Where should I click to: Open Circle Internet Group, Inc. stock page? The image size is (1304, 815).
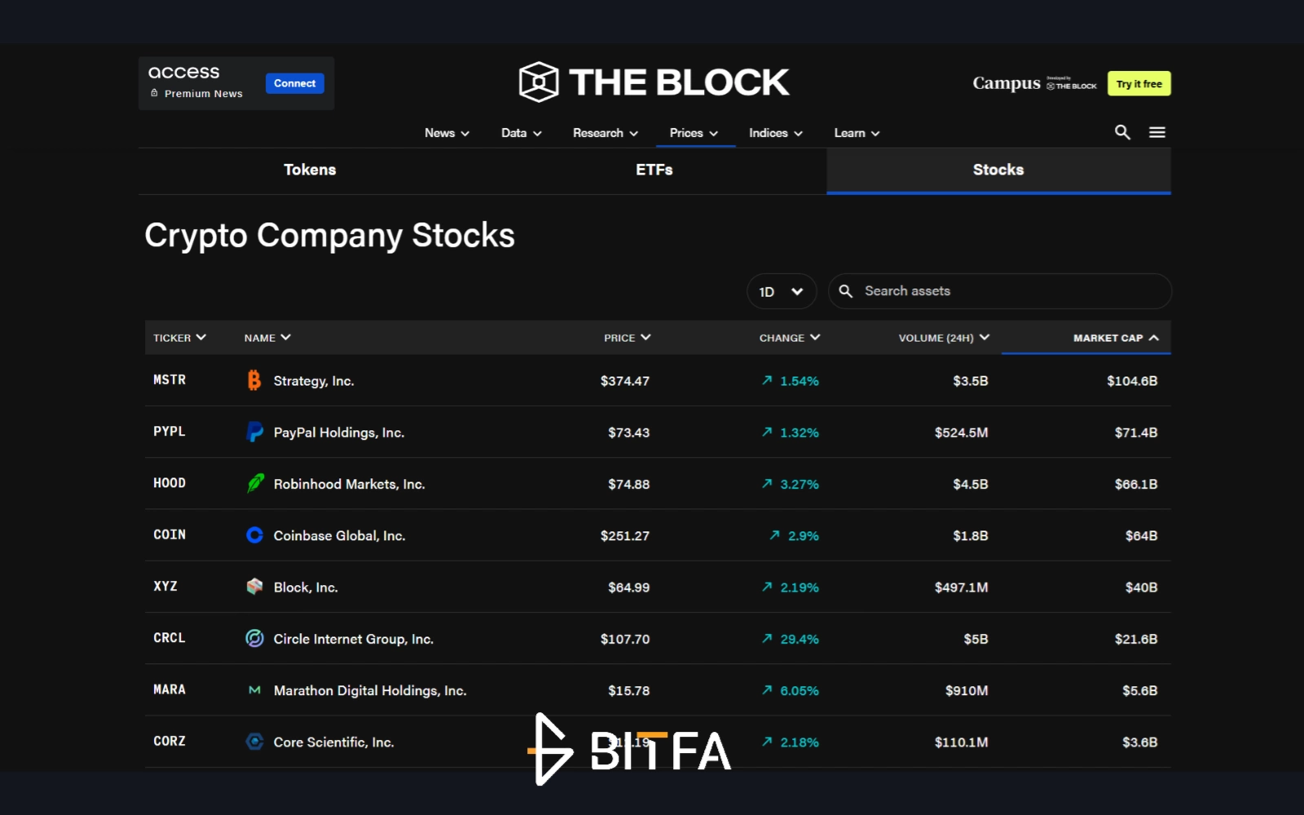pos(354,639)
